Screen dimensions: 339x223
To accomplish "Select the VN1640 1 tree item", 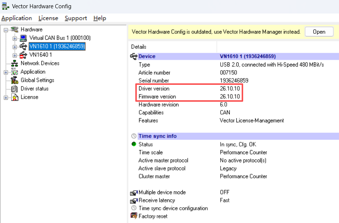I will click(x=41, y=55).
